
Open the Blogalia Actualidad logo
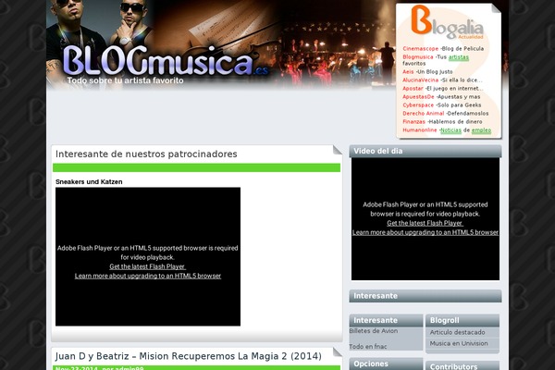click(x=448, y=23)
